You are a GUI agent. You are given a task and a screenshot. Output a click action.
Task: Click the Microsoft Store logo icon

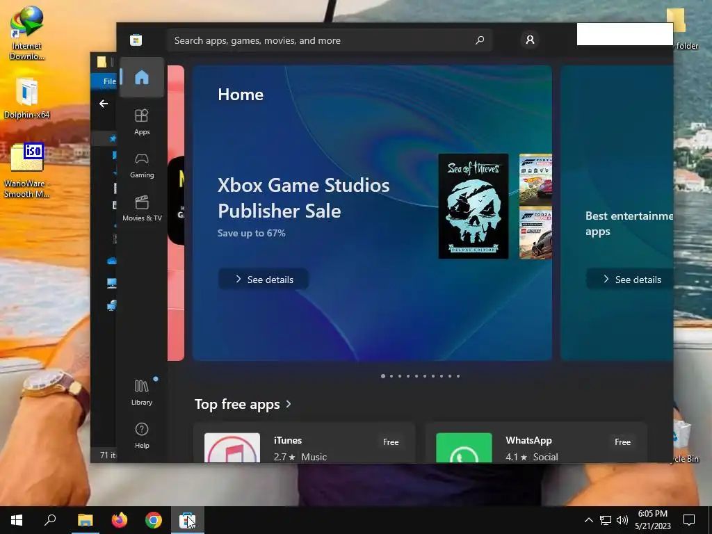tap(136, 40)
